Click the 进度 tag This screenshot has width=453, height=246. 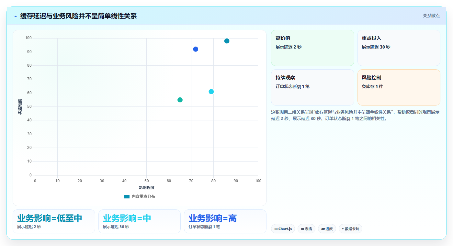[327, 229]
